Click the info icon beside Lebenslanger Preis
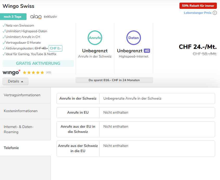The width and height of the screenshot is (220, 180). coord(215,13)
